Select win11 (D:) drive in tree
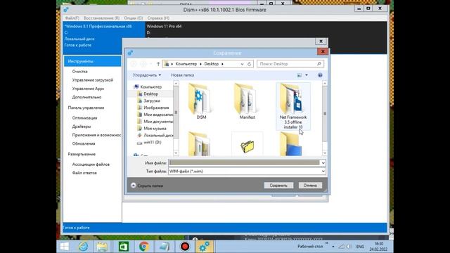This screenshot has height=253, width=450. 153,142
